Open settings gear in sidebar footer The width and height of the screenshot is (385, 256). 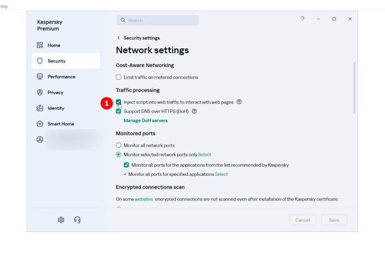[x=61, y=220]
